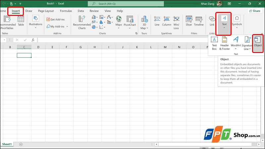Viewport: 265px width, 149px height.
Task: Insert a Slicer filter
Action: 189,21
